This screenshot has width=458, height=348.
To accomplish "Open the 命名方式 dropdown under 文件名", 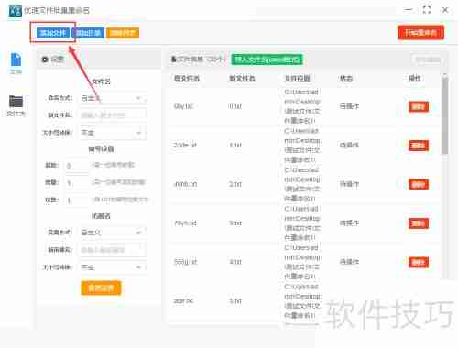I will [113, 98].
